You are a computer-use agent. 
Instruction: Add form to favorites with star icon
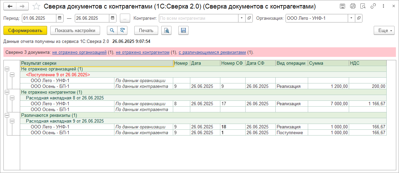tap(37, 6)
